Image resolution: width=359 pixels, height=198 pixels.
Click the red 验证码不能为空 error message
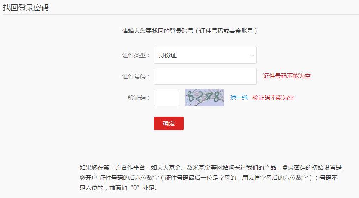point(273,98)
